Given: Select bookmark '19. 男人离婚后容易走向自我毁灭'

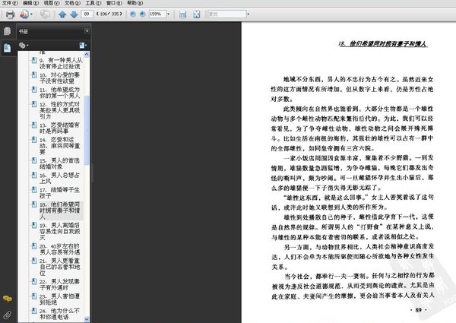Looking at the screenshot, I should (x=60, y=232).
